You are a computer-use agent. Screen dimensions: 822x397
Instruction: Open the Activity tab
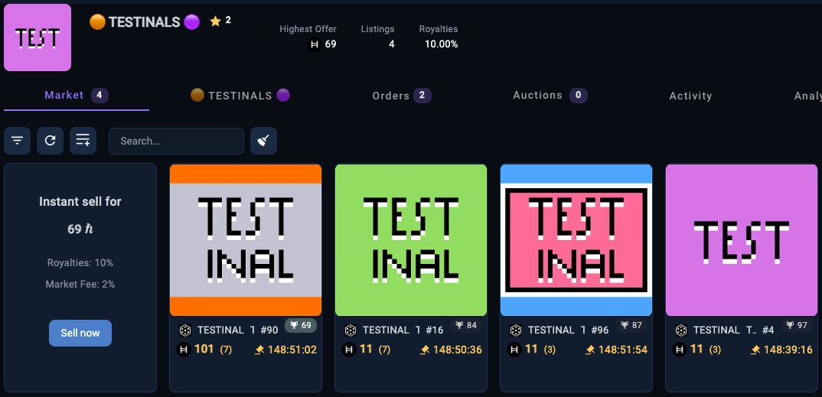coord(690,96)
